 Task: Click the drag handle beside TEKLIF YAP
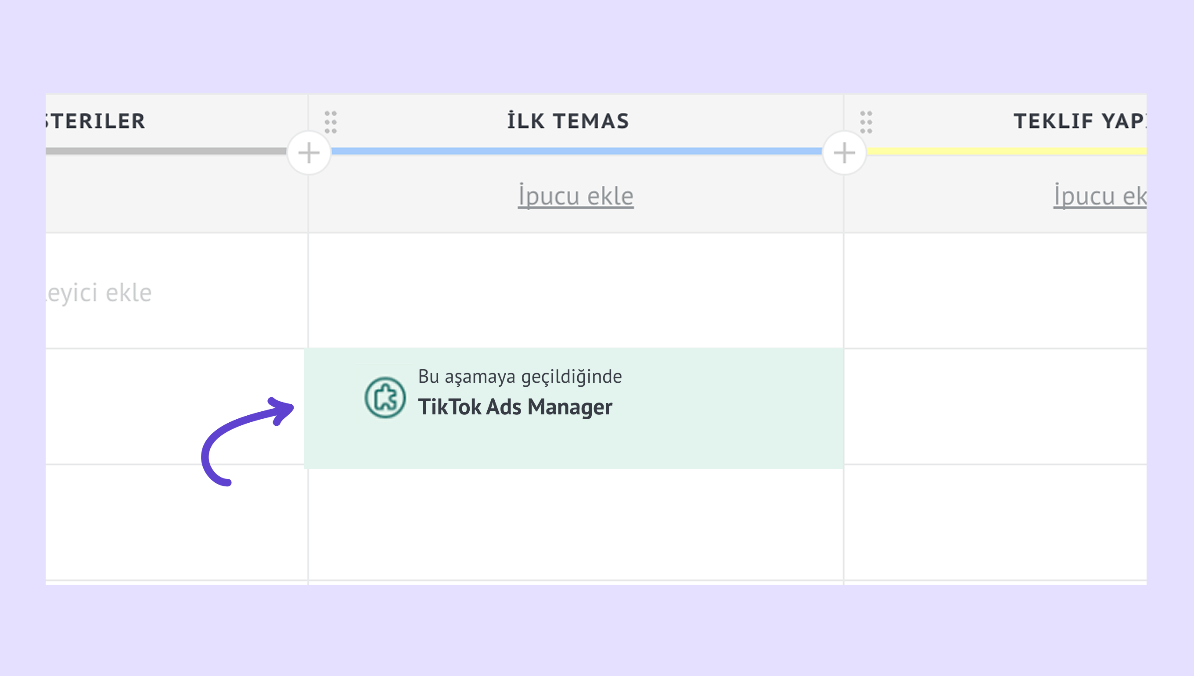[x=866, y=122]
